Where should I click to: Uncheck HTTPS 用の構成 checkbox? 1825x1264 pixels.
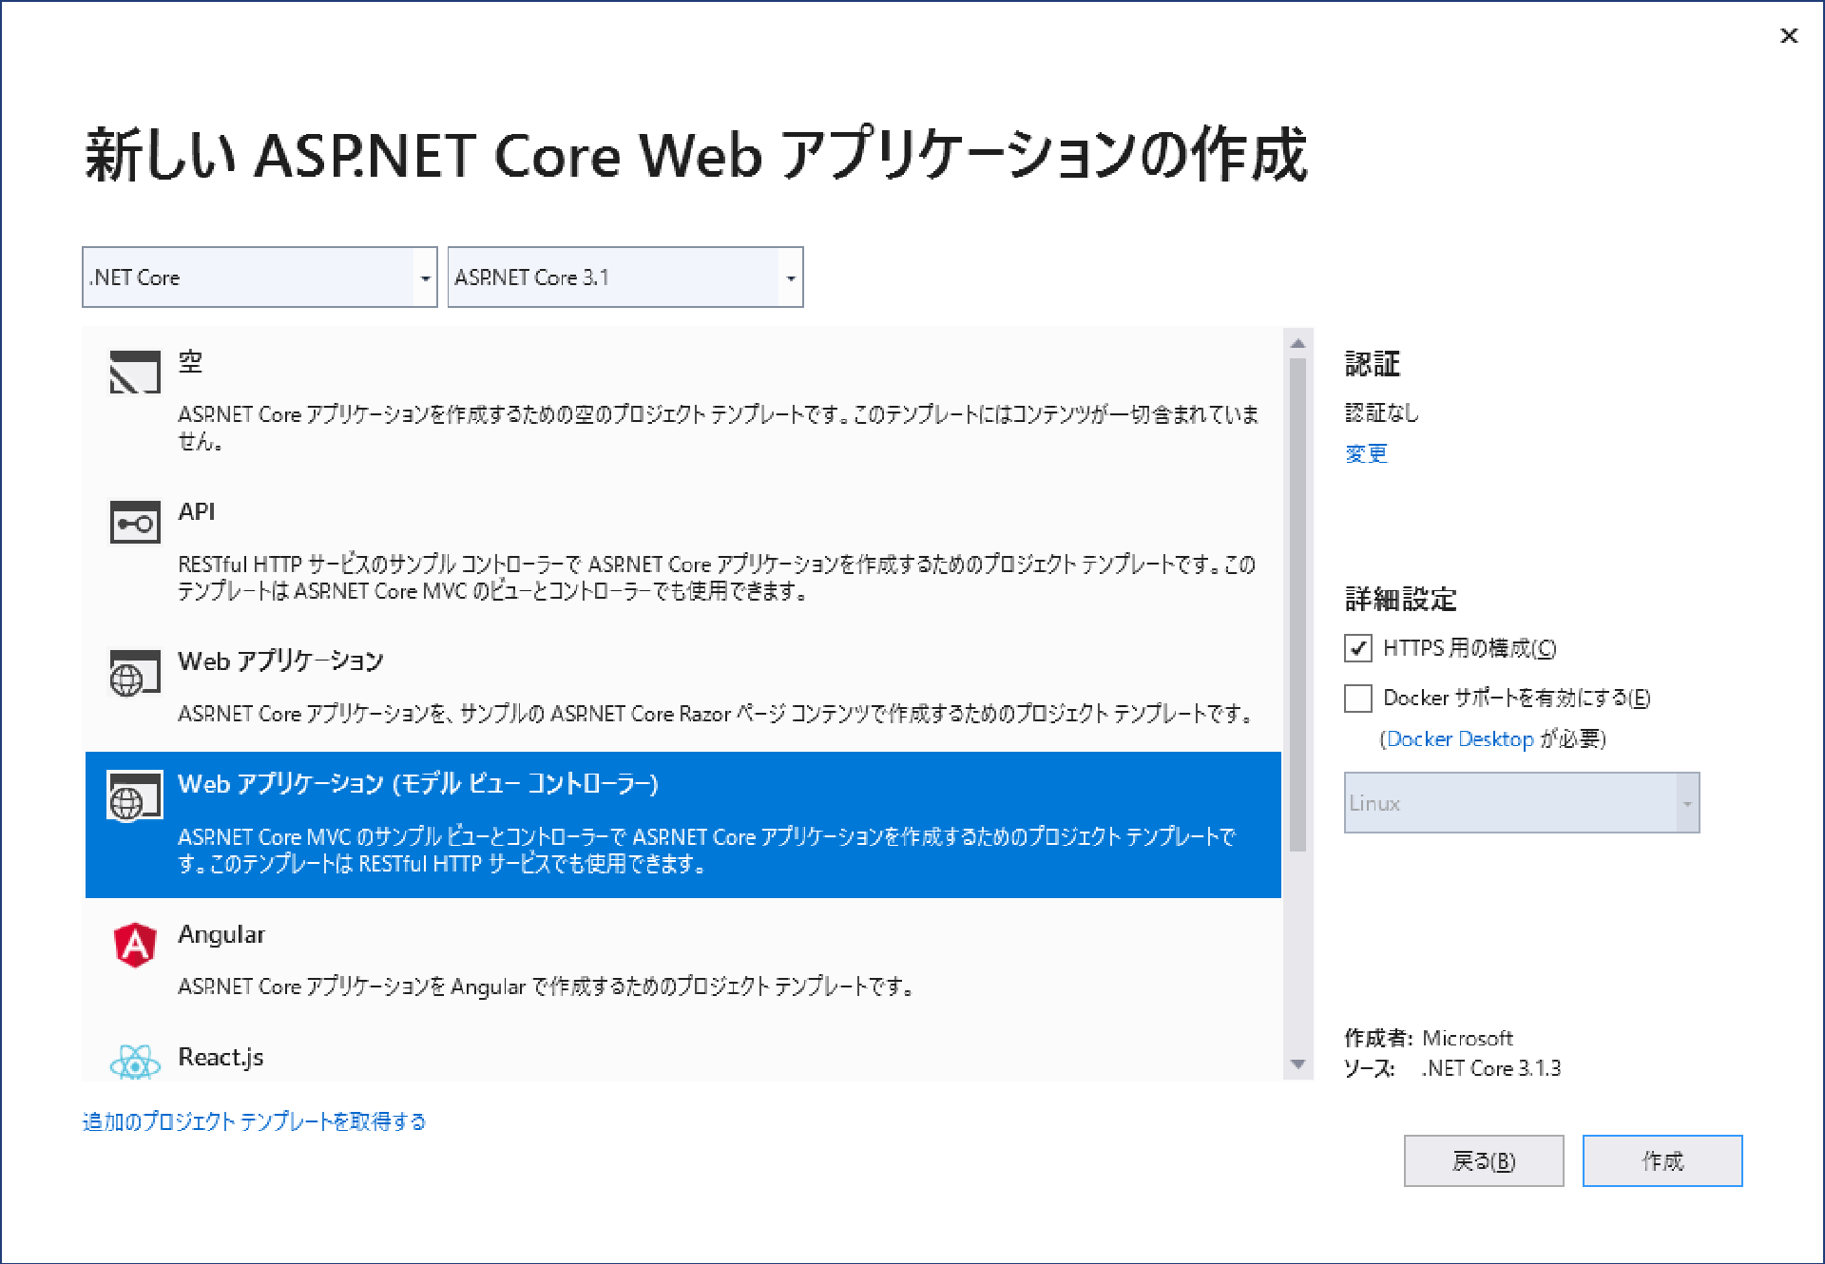point(1357,648)
